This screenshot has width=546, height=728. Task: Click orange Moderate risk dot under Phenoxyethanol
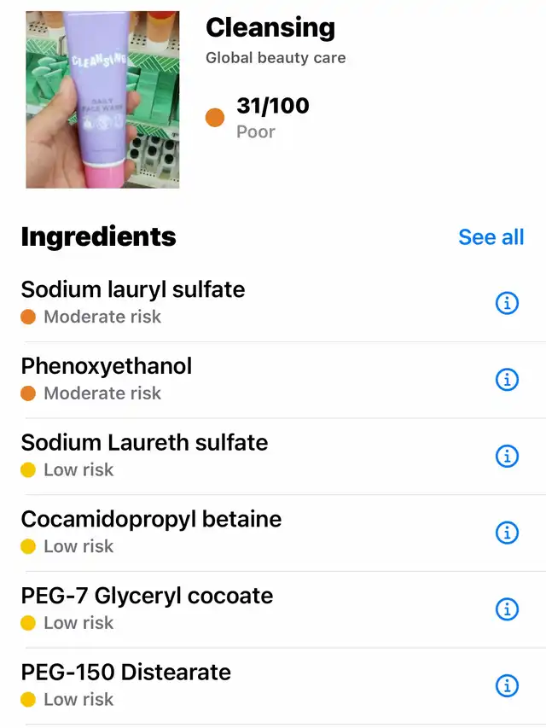28,393
